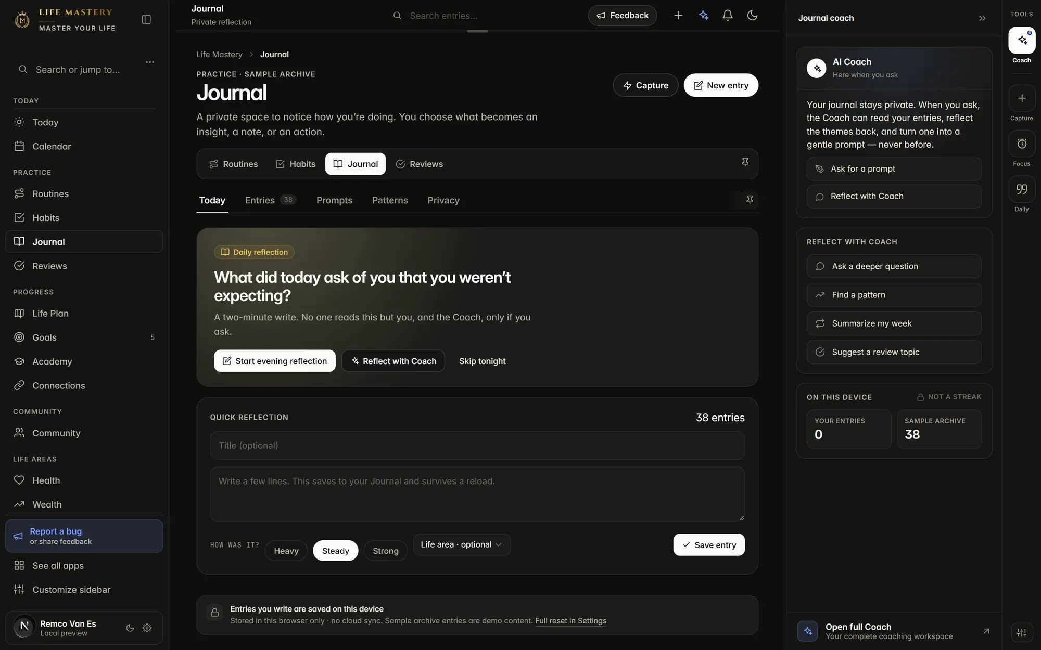Open the Privacy tab
Image resolution: width=1041 pixels, height=650 pixels.
tap(443, 200)
